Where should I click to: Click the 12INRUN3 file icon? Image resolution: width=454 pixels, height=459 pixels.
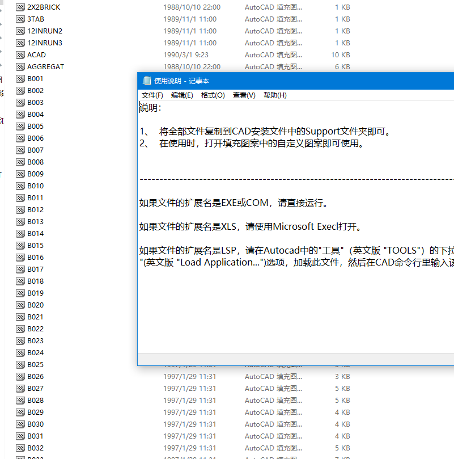pyautogui.click(x=20, y=43)
